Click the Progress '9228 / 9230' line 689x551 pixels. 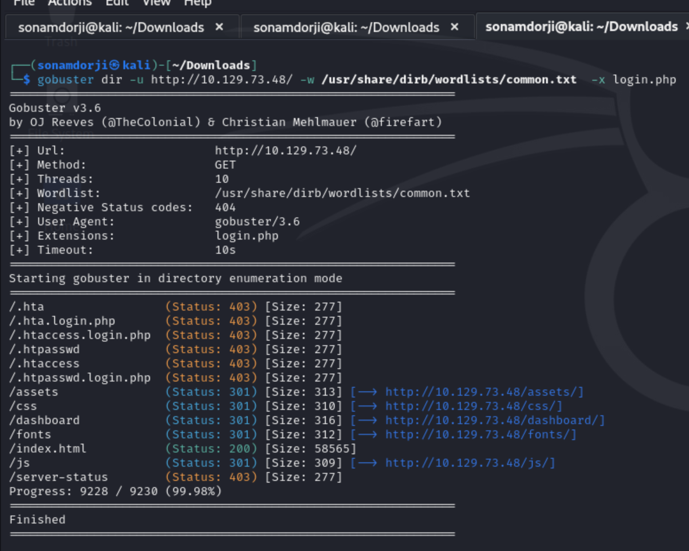coord(115,492)
